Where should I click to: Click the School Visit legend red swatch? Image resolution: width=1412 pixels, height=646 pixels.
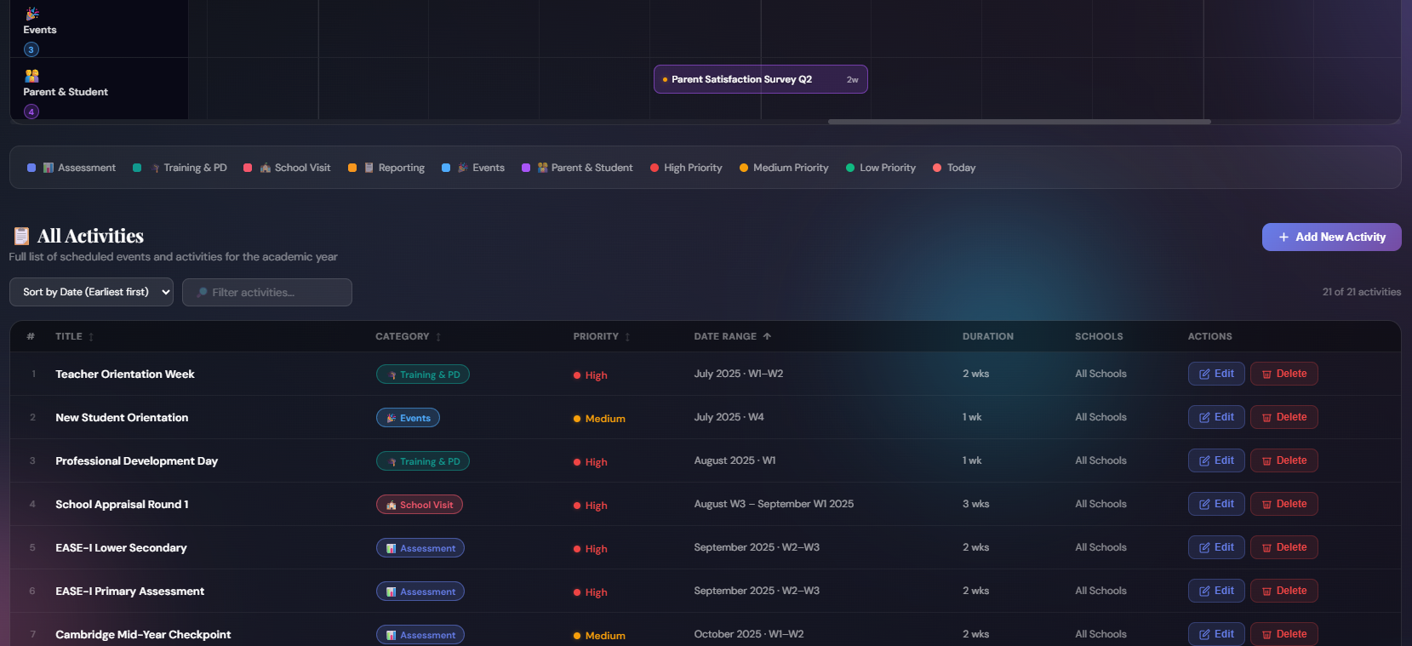point(248,168)
